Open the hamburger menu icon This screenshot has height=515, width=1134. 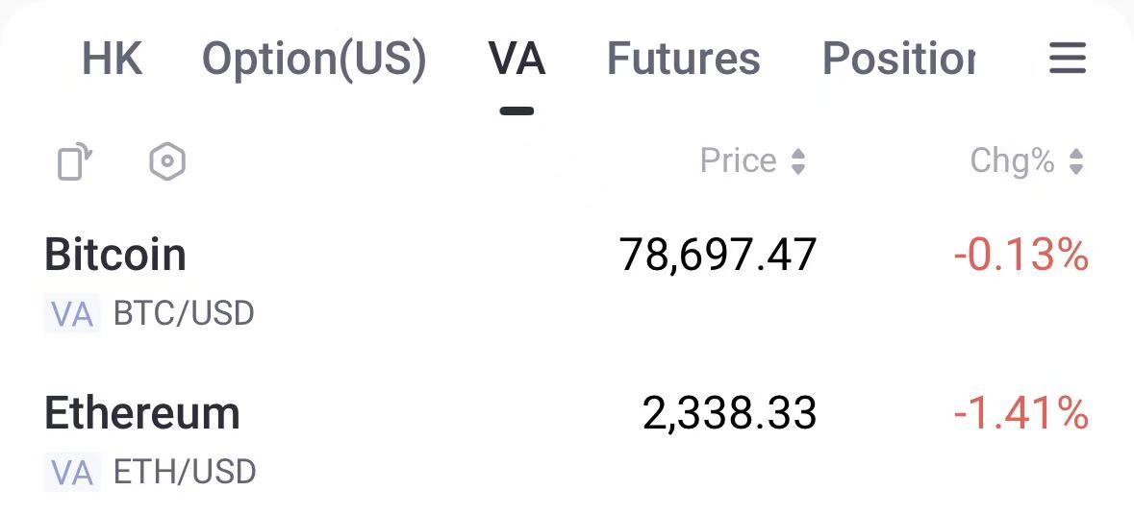1067,59
